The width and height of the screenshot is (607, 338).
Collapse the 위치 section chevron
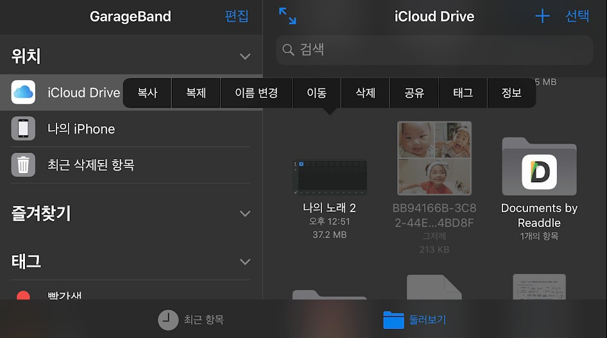[245, 56]
